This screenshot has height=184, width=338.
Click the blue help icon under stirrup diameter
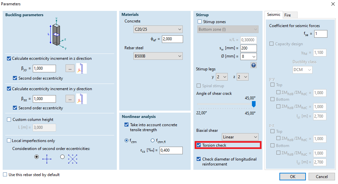click(254, 65)
